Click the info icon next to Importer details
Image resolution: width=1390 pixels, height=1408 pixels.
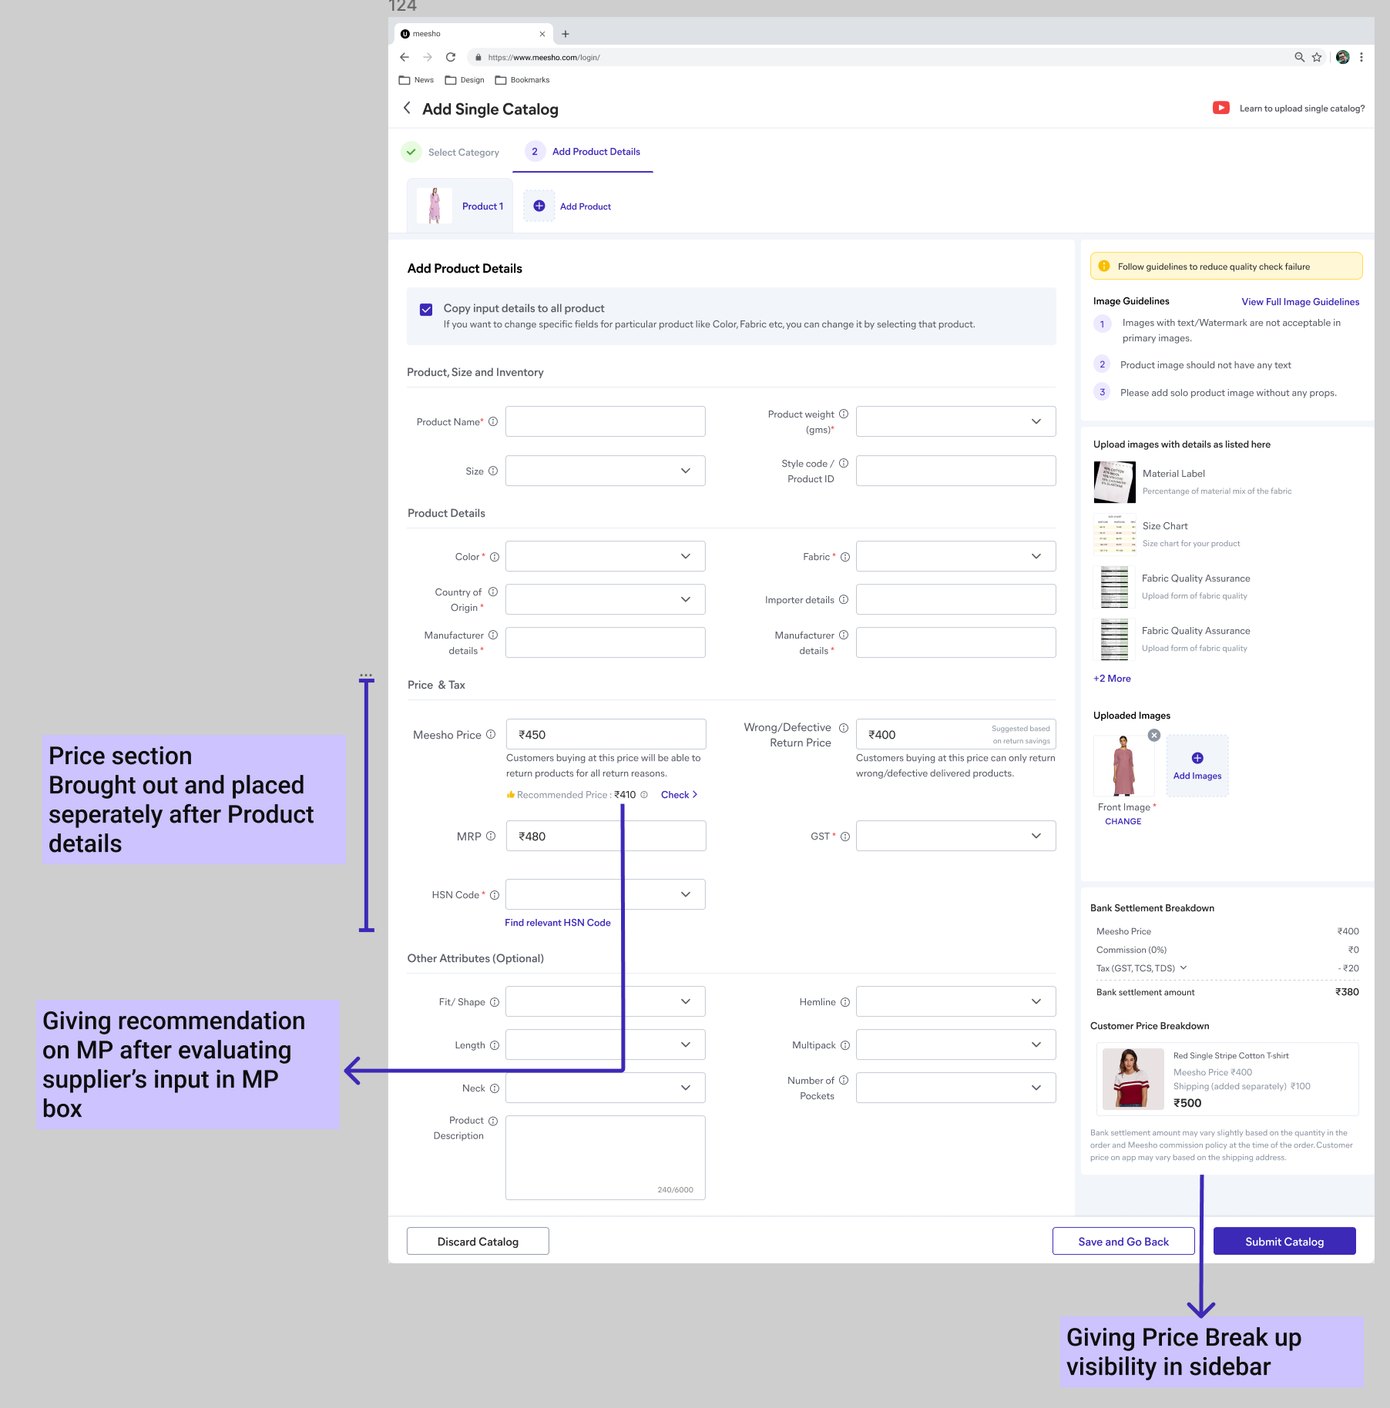click(844, 599)
